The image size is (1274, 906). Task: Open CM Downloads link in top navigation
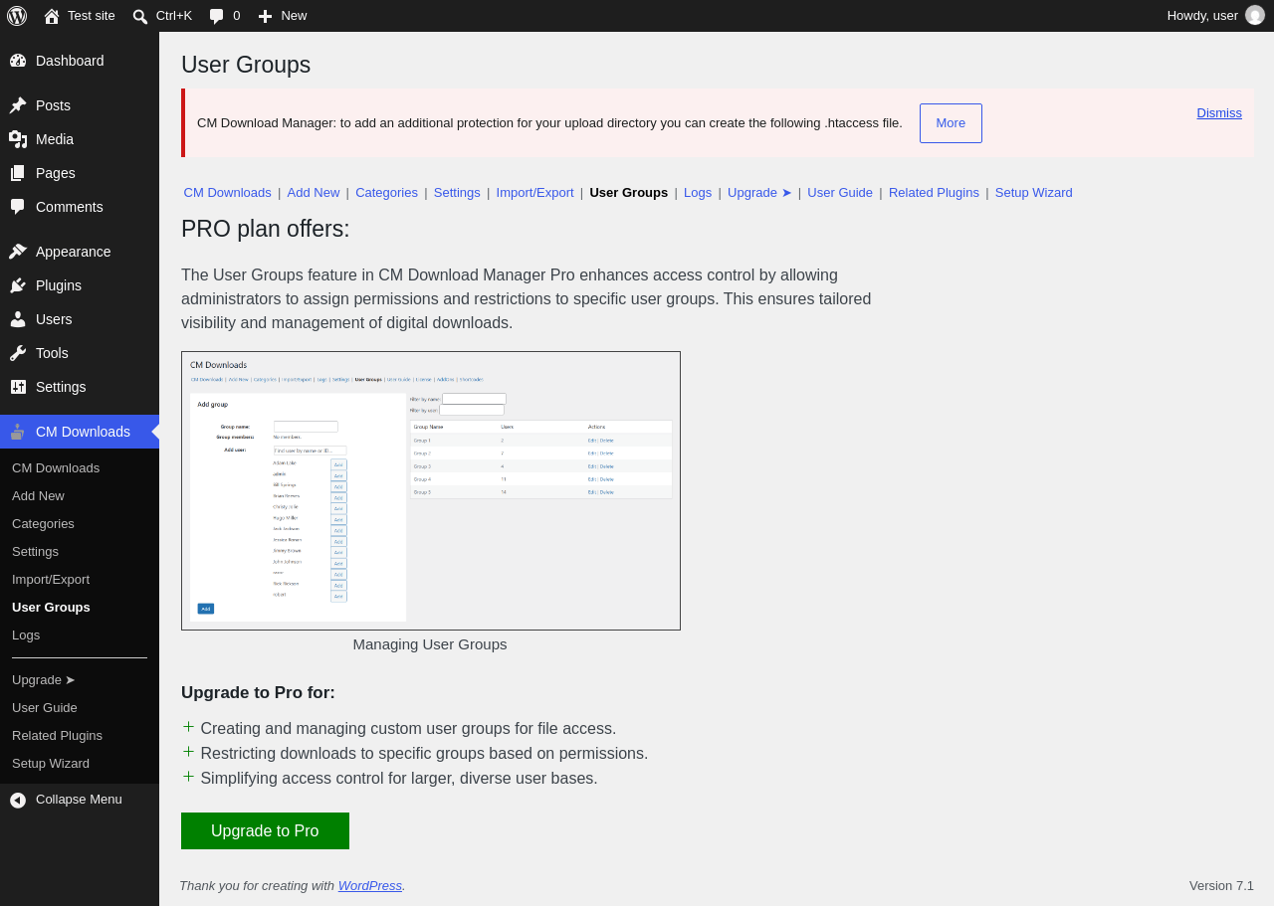coord(227,193)
